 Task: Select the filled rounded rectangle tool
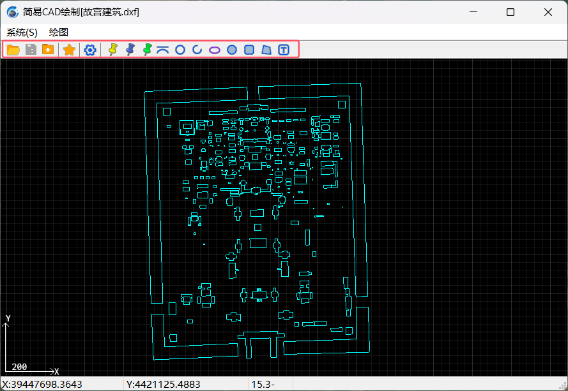(x=249, y=50)
